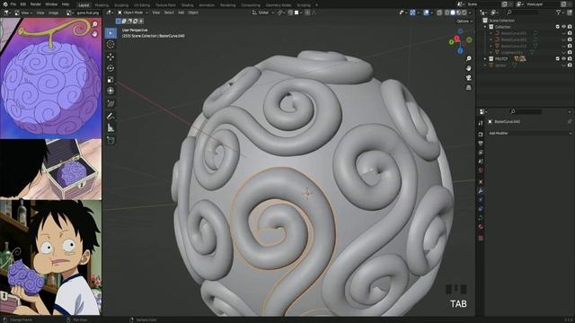575x323 pixels.
Task: Select the Add Cube tool
Action: tap(111, 140)
